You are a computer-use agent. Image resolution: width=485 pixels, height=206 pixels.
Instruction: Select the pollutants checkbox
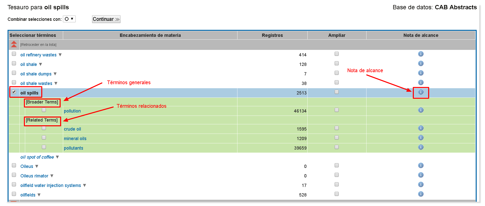click(x=44, y=147)
